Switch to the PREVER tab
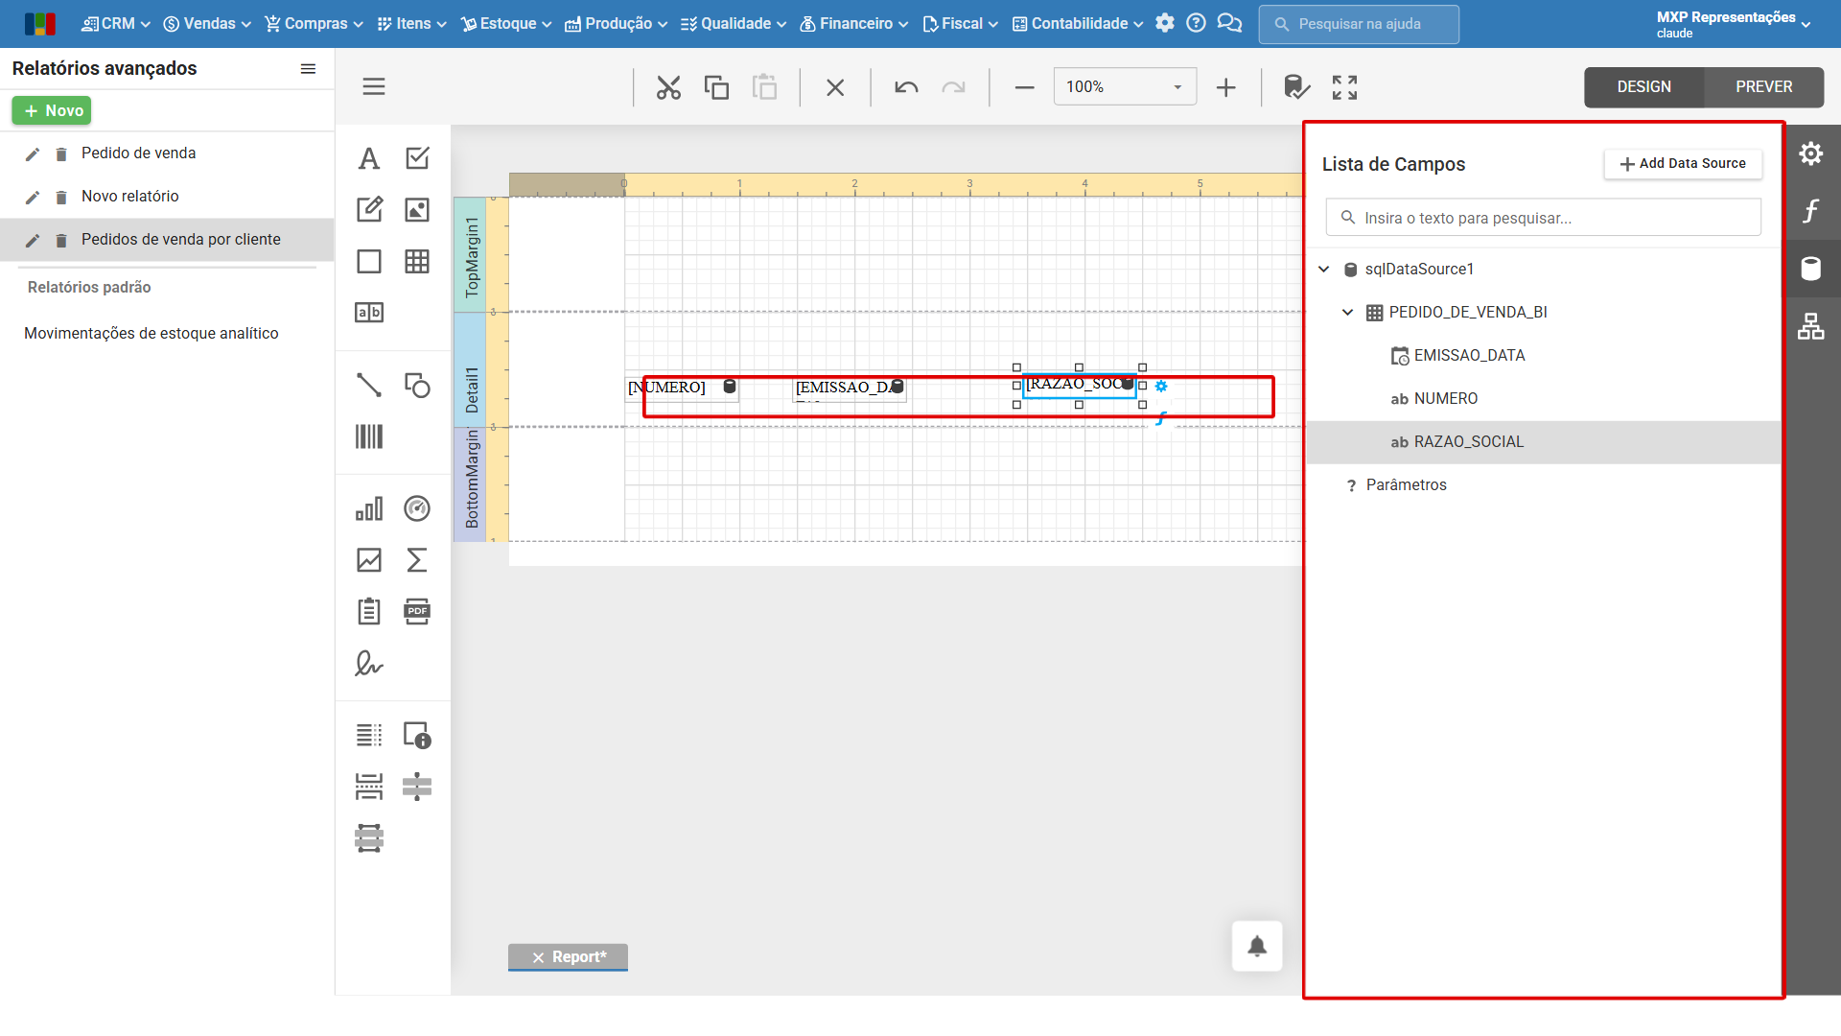The height and width of the screenshot is (1036, 1841). 1763,86
